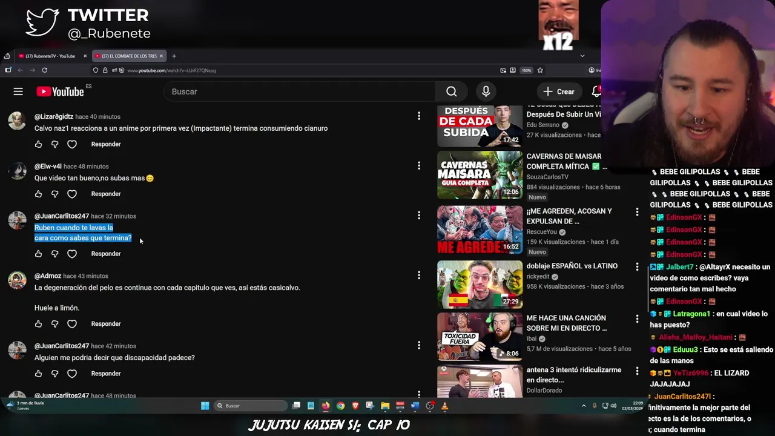Open options for 'ME AGREDEN, ACOSAN' video
This screenshot has width=775, height=436.
coord(637,211)
